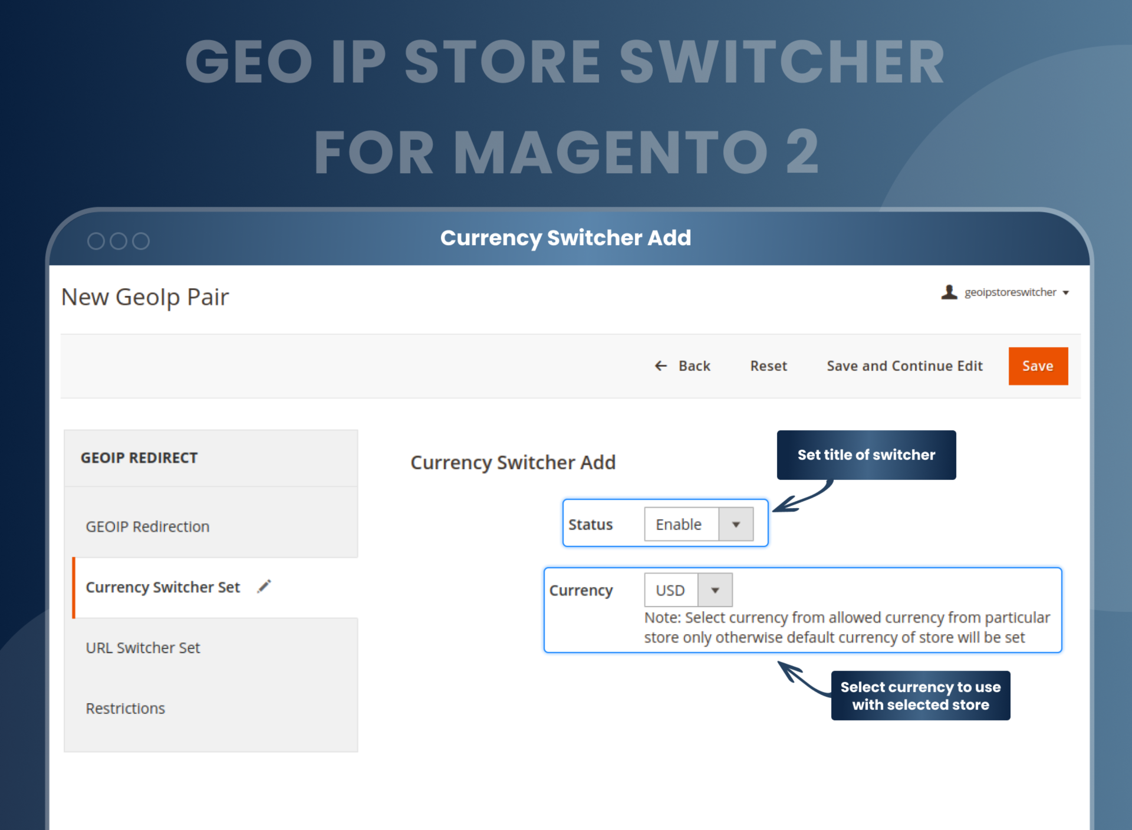The height and width of the screenshot is (830, 1132).
Task: Click the pencil edit icon beside Currency Switcher Set
Action: pyautogui.click(x=264, y=586)
